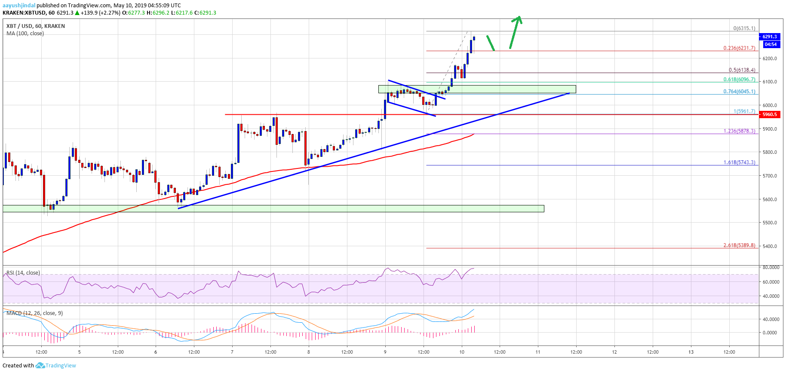Select the 0.618(6096.7) Fibonacci level label

(739, 79)
